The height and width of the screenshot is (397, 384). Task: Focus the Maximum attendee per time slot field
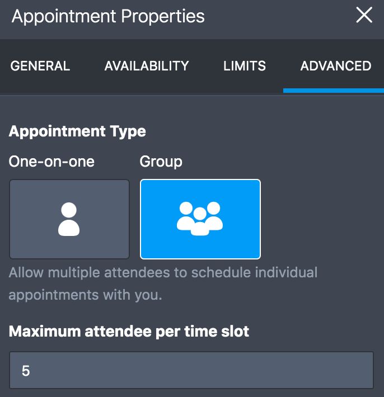click(191, 370)
